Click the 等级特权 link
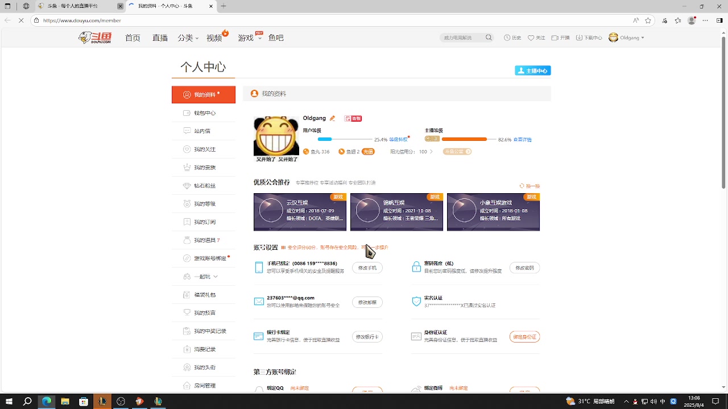The image size is (728, 409). pos(398,139)
